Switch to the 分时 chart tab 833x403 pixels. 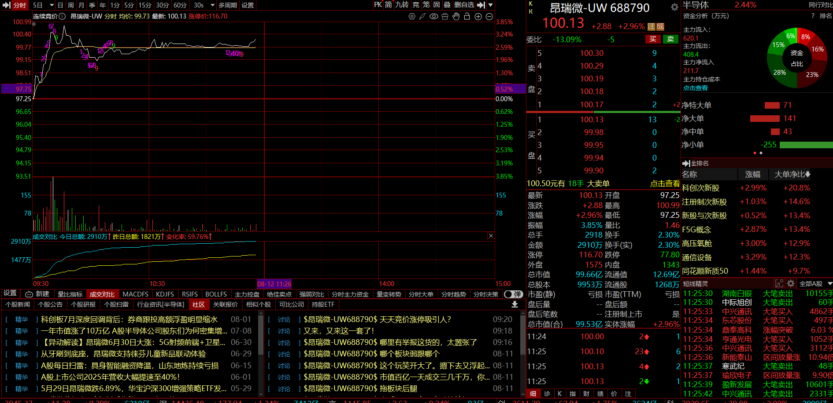[20, 5]
